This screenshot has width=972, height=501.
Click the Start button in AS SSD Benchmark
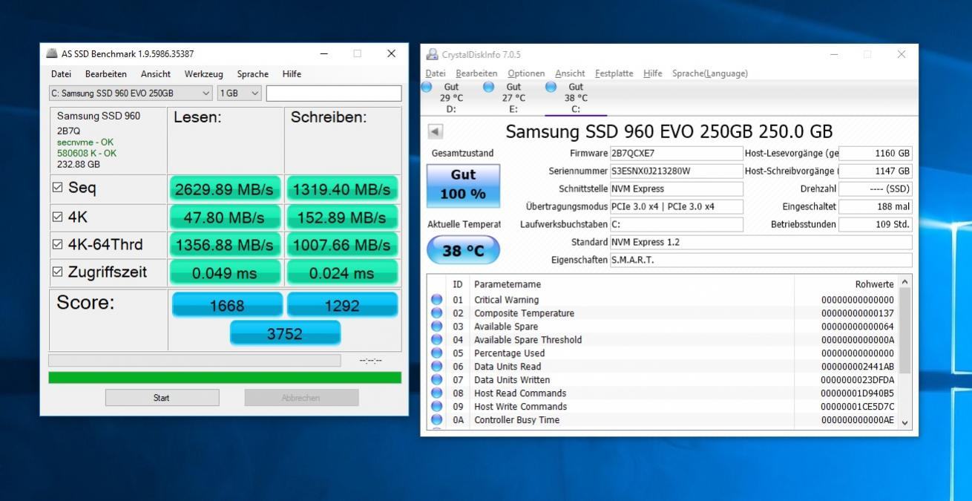(162, 398)
